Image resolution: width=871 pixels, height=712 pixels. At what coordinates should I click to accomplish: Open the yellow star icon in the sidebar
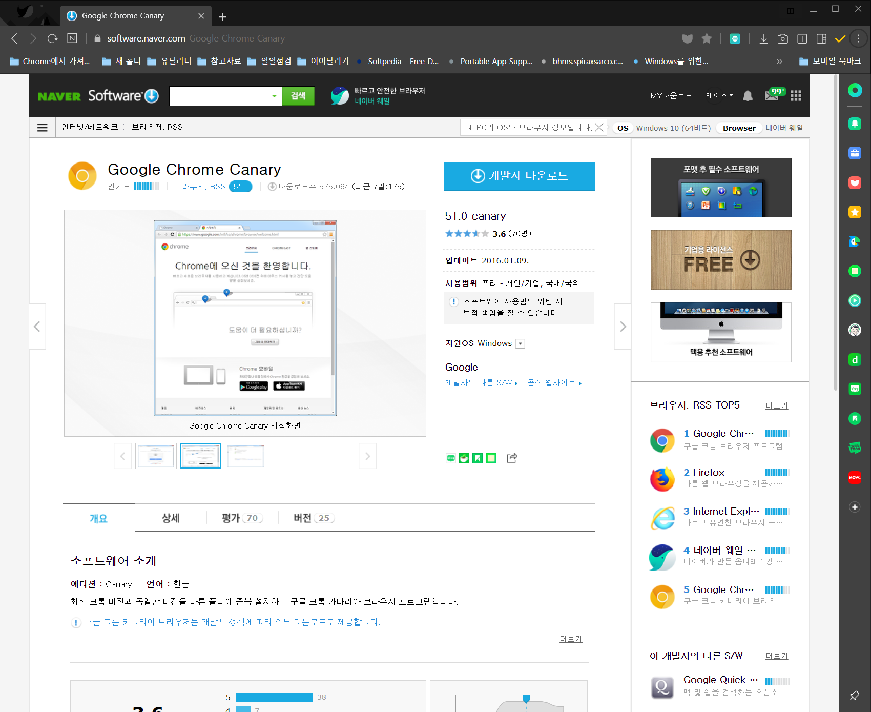coord(855,212)
